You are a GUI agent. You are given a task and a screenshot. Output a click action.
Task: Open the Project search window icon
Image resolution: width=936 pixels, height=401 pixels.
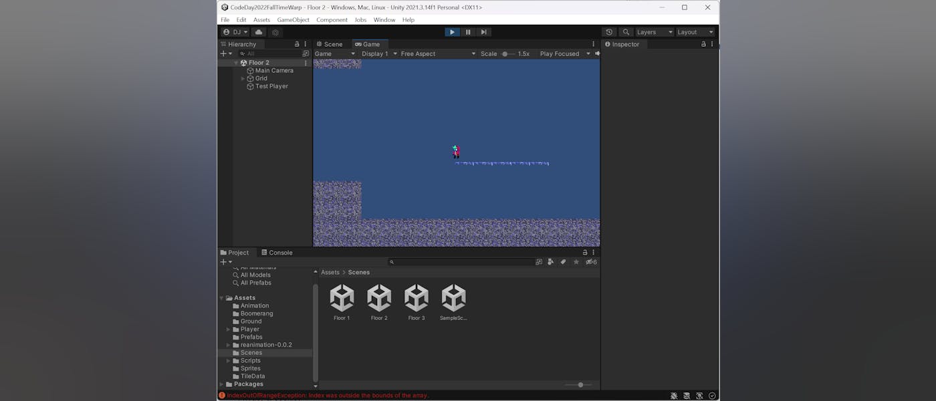point(539,262)
